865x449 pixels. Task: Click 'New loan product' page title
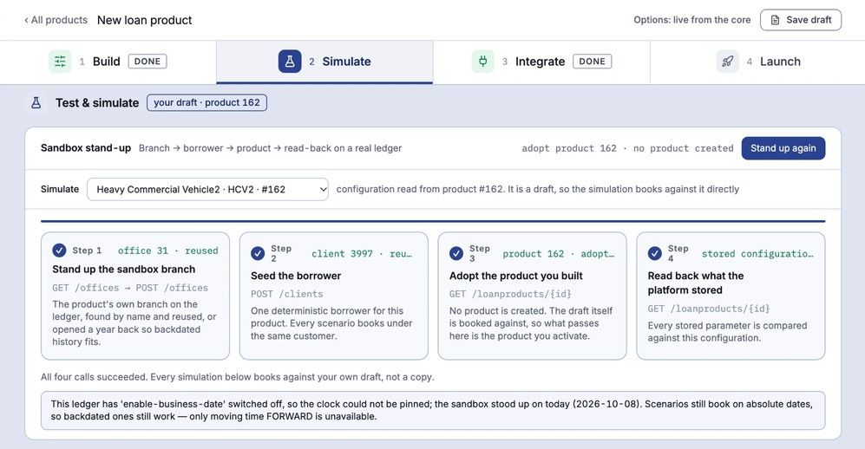145,20
